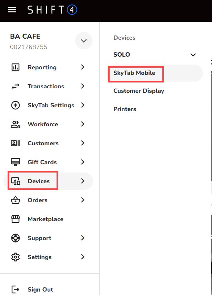Click the Marketplace storefront icon

click(16, 219)
